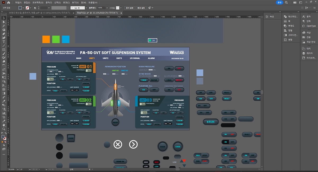Click the 환경 설정 button
This screenshot has height=172, width=318.
(x=141, y=8)
